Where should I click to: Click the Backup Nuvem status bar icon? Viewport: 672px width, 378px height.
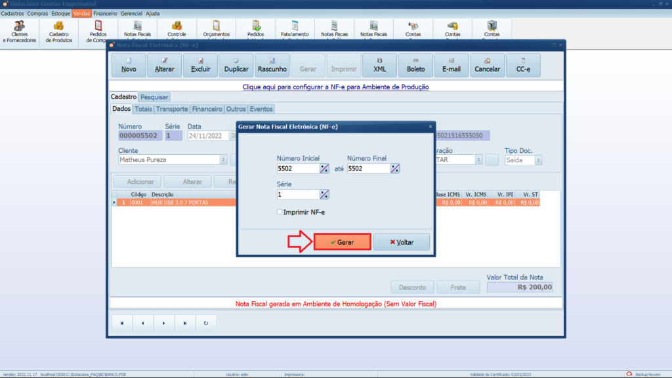[629, 374]
